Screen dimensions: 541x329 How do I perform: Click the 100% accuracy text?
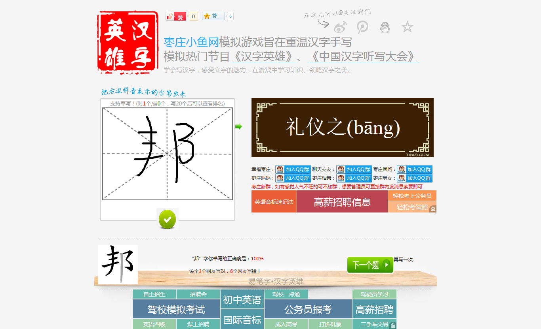point(257,259)
